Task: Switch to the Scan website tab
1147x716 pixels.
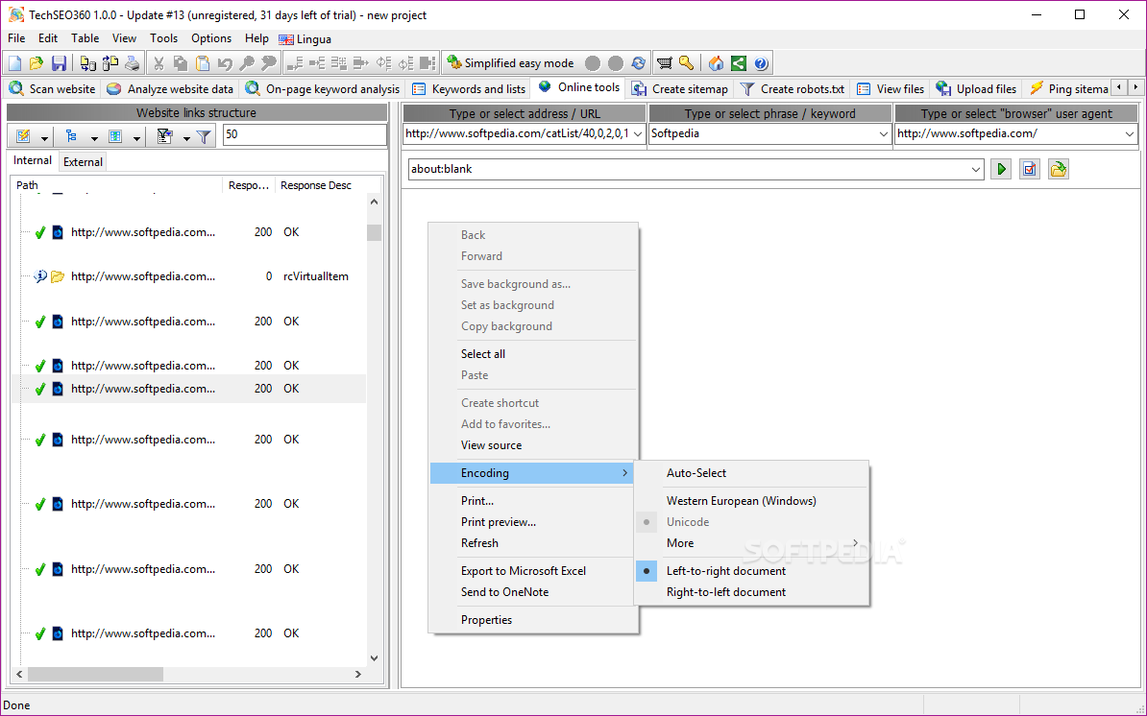Action: pos(52,89)
